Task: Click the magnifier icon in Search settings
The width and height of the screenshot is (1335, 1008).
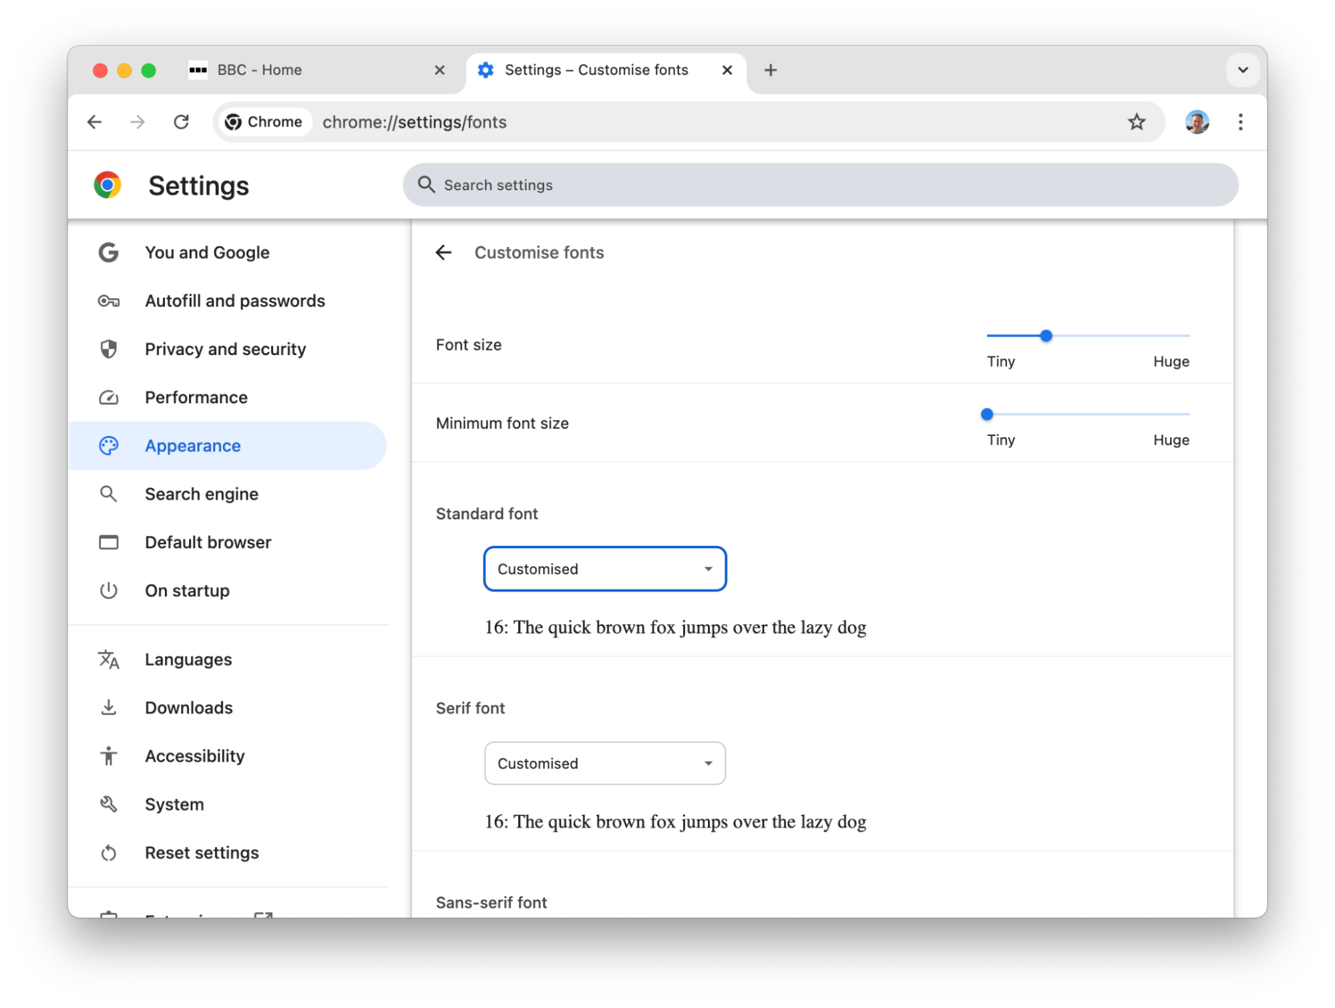Action: click(x=426, y=185)
